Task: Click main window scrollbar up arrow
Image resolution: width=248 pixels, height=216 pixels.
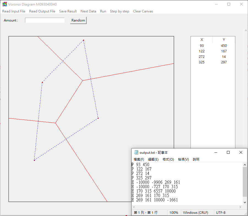Action: pyautogui.click(x=246, y=30)
